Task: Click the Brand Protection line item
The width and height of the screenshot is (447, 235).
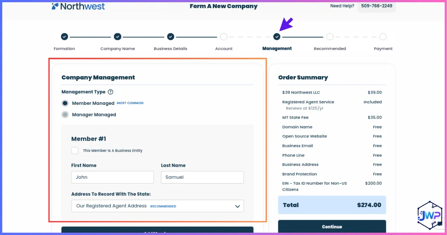Action: (332, 174)
